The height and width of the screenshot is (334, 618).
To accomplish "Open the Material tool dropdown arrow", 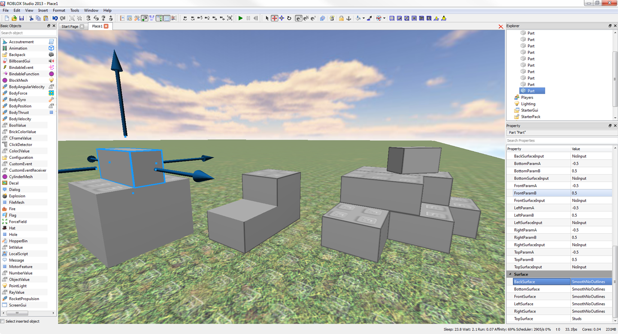I will coord(385,18).
